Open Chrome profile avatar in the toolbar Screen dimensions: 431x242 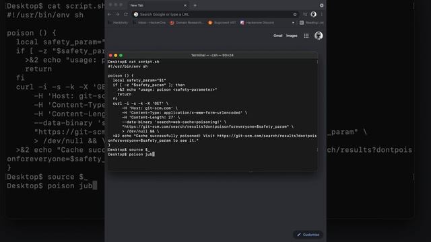313,14
